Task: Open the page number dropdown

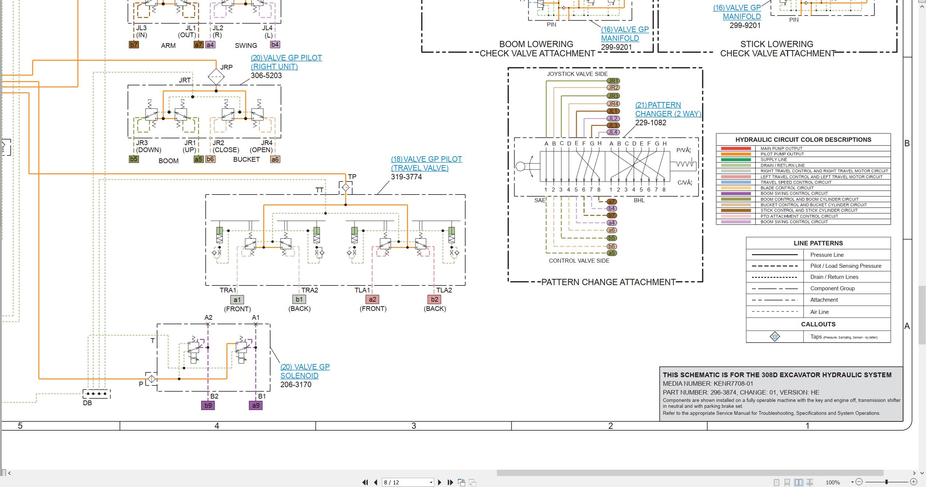Action: tap(431, 483)
